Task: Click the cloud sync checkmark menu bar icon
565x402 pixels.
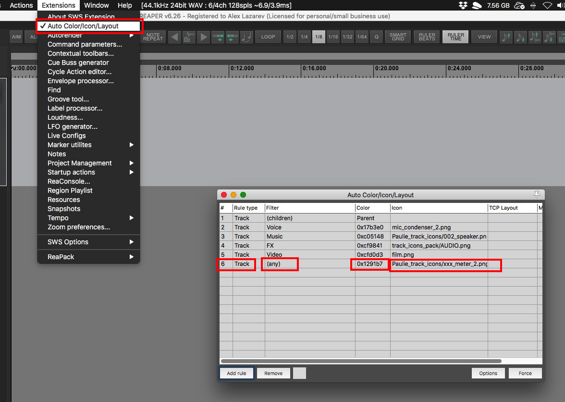Action: pos(519,5)
